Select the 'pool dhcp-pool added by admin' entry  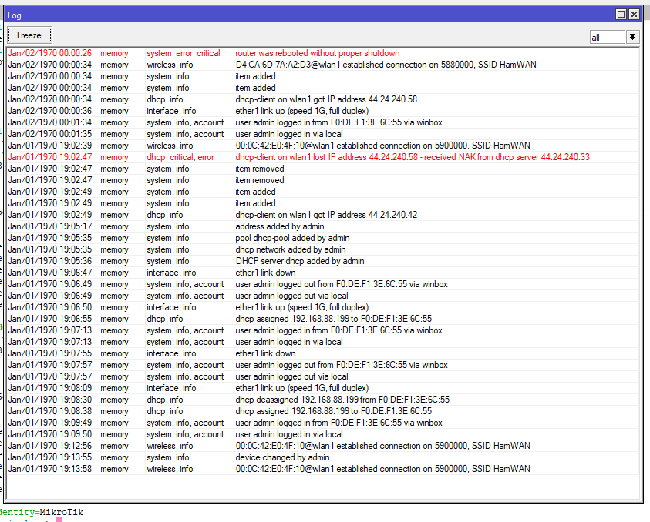tap(291, 238)
